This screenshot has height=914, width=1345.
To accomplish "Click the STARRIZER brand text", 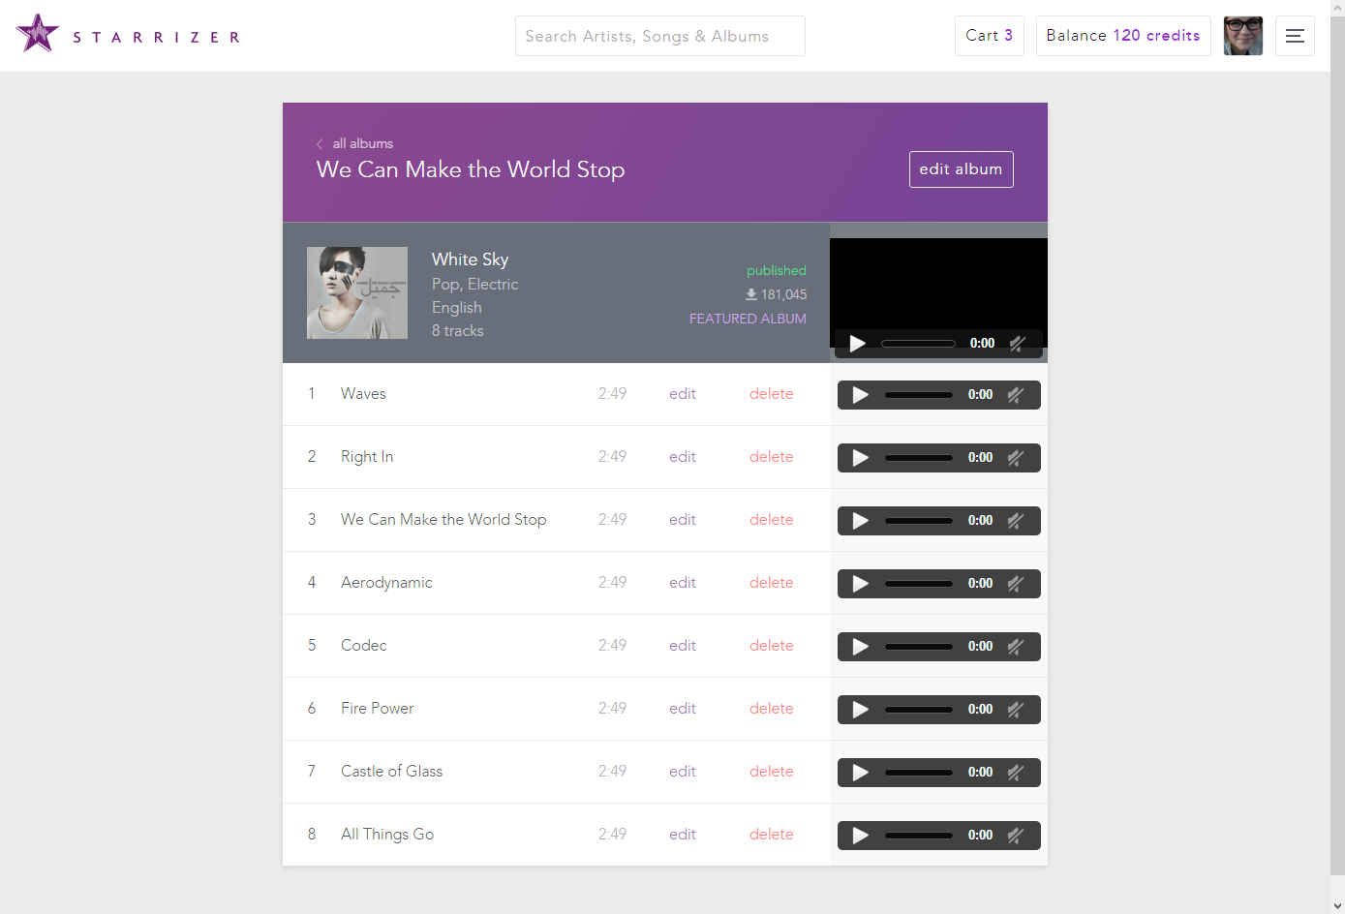I will pos(156,38).
